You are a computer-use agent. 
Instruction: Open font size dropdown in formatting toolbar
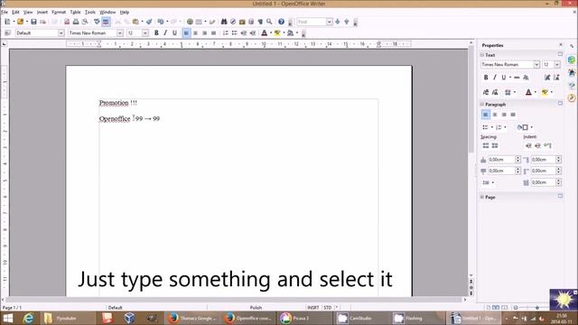tap(145, 33)
